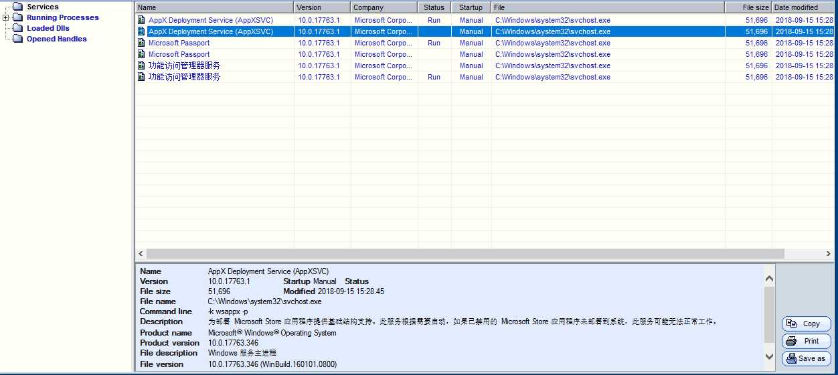Open Opened Handles in the tree
838x375 pixels.
[57, 39]
